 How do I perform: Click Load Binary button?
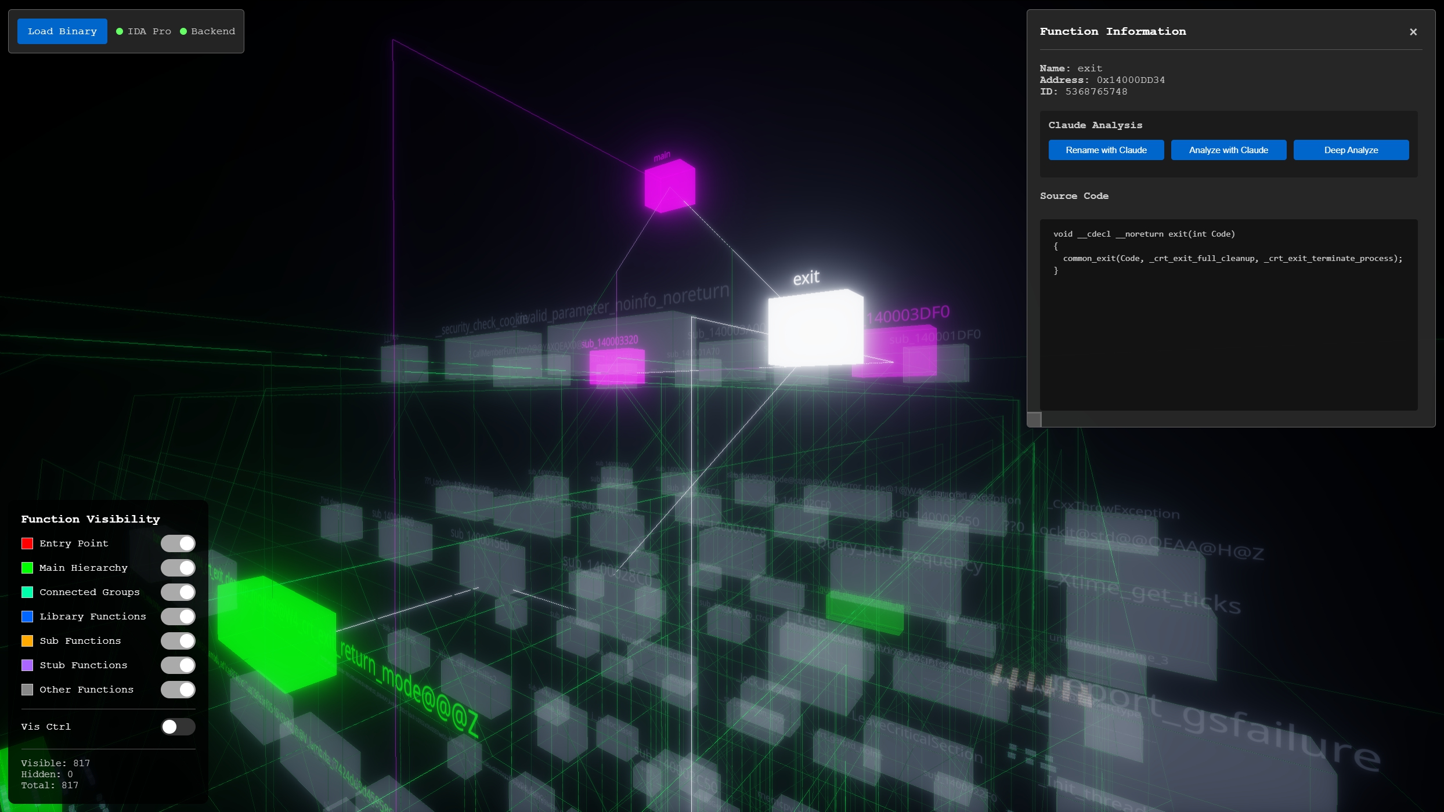pyautogui.click(x=62, y=31)
